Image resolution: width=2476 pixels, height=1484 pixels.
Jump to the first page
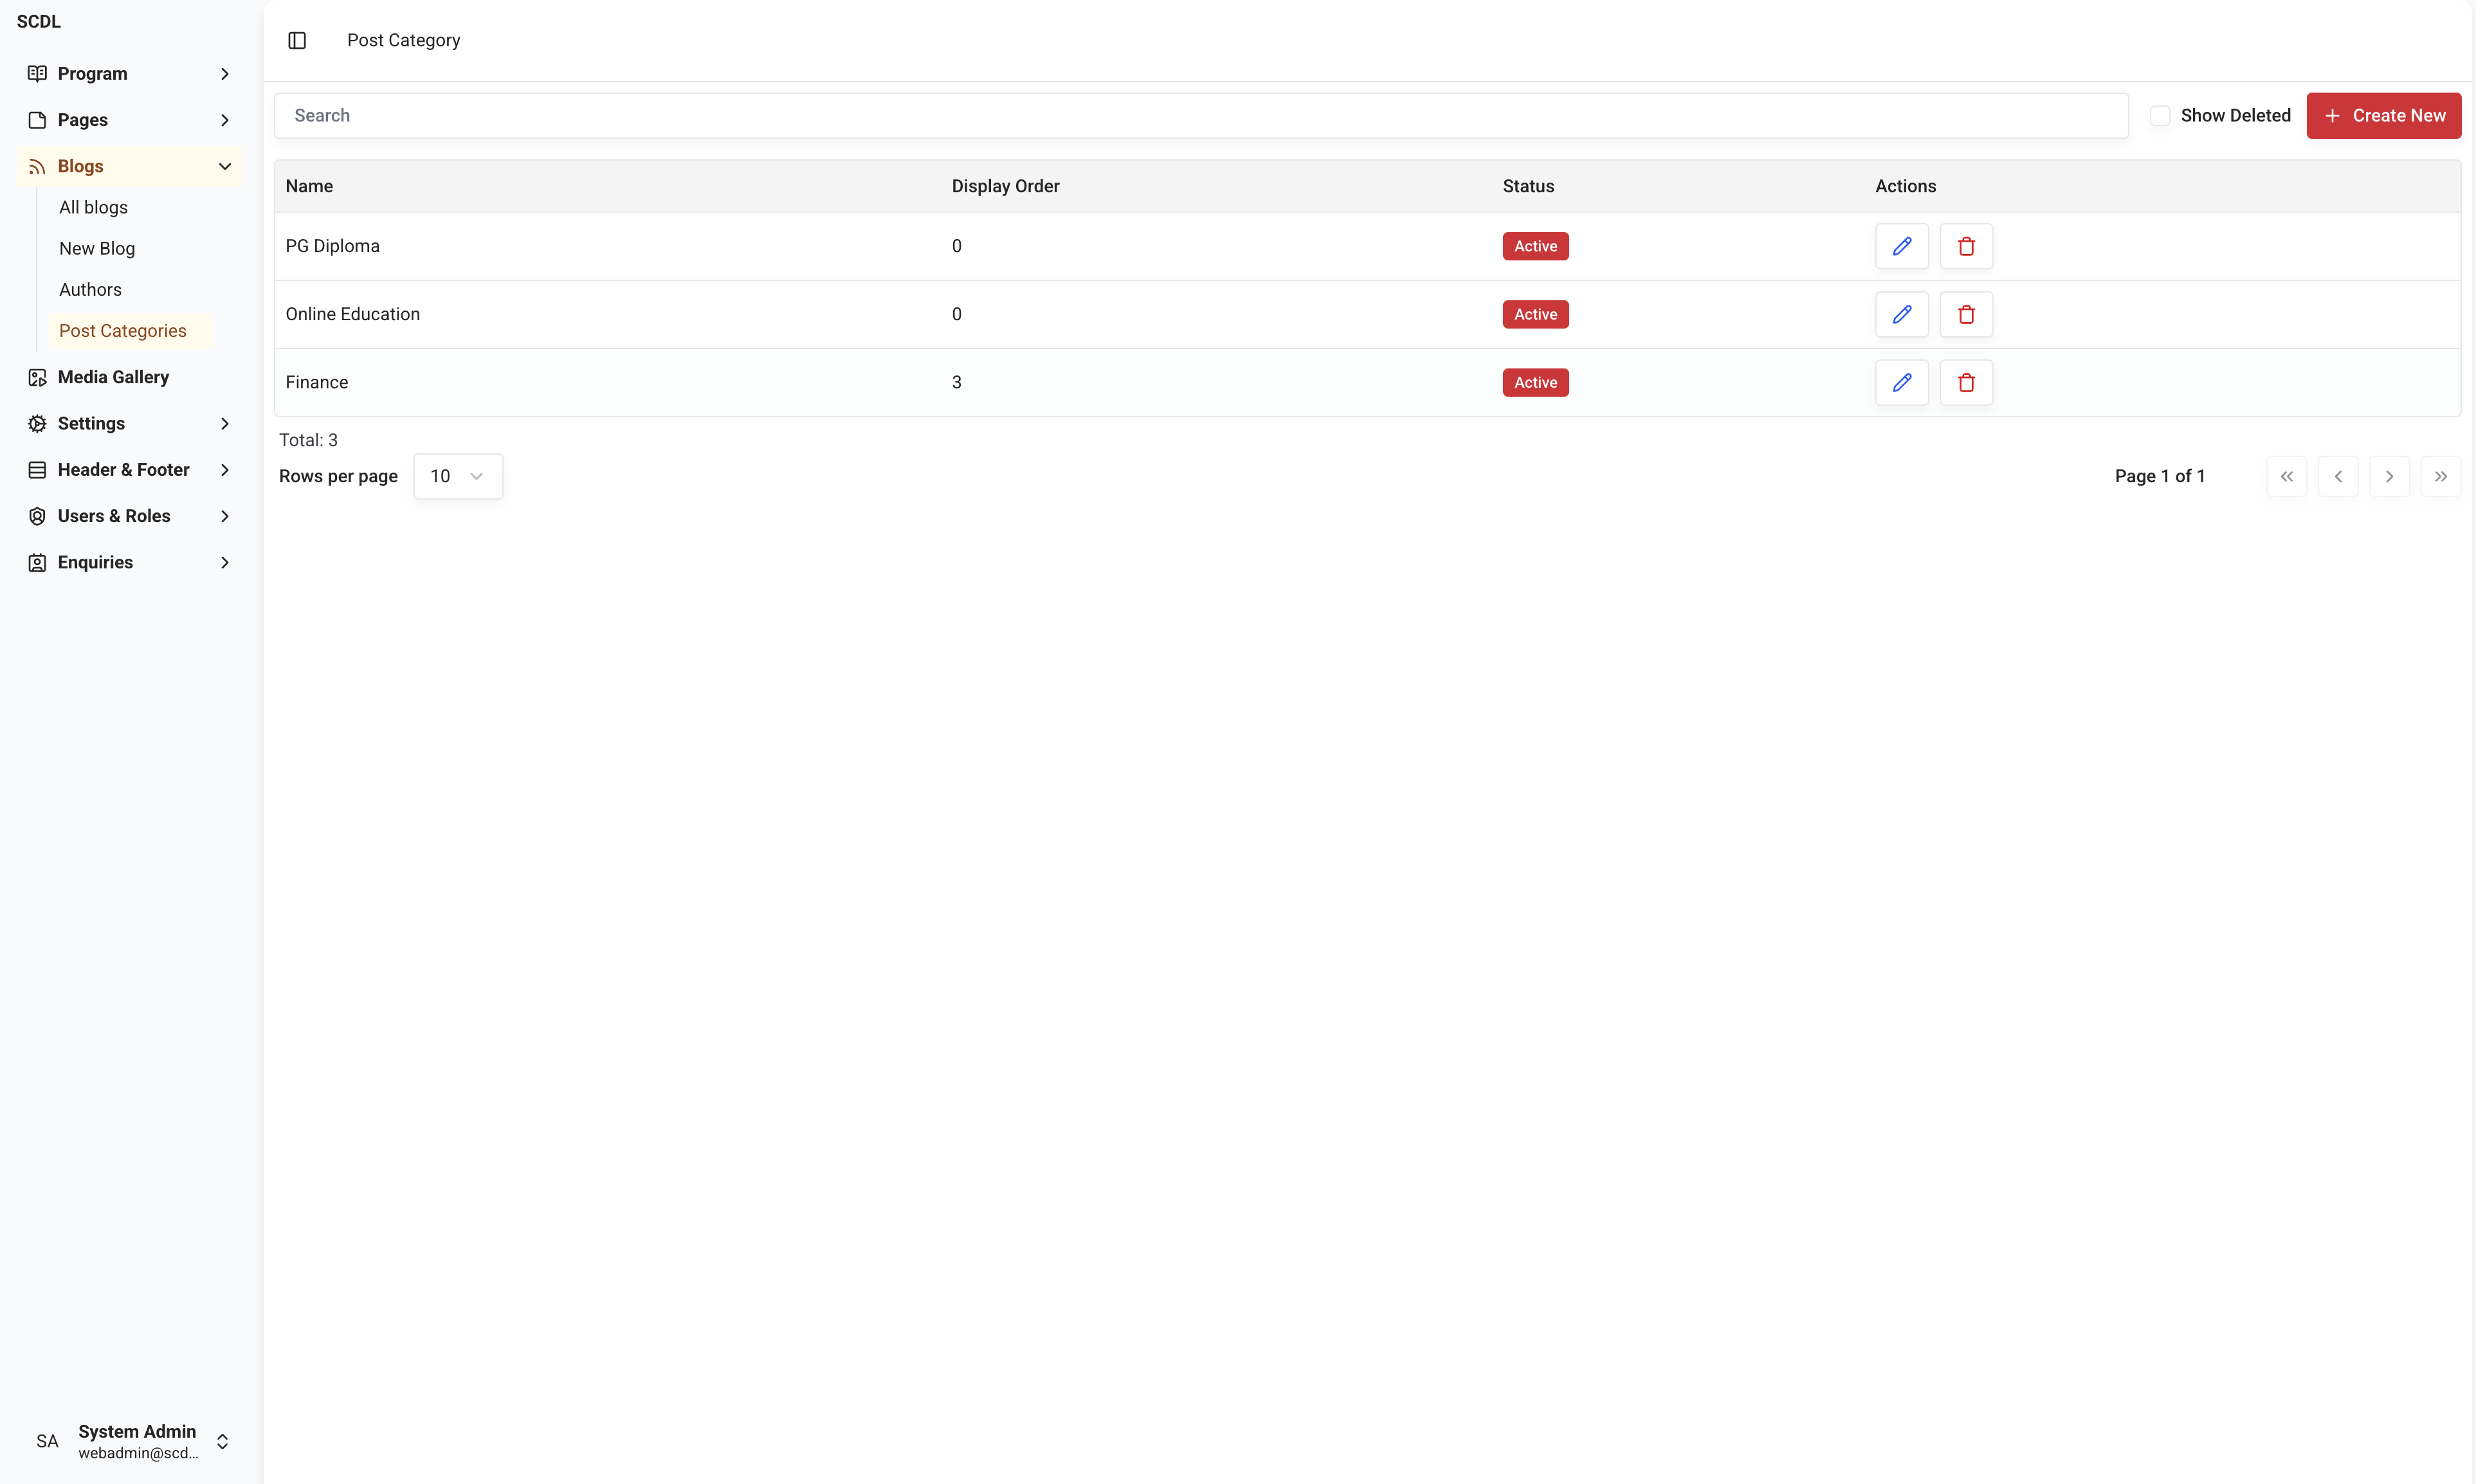pos(2286,476)
